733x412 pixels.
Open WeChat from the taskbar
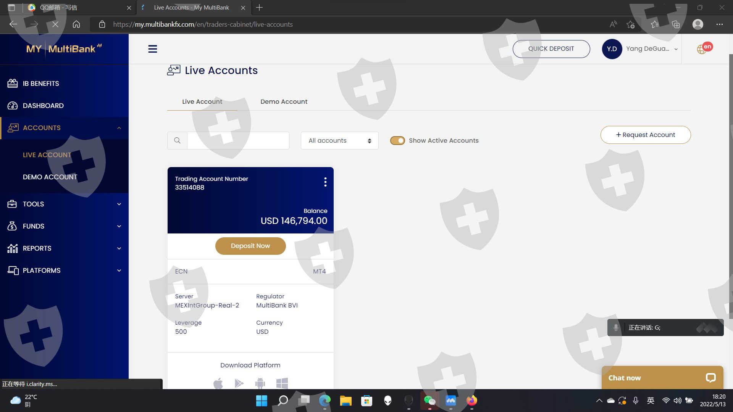(x=429, y=401)
